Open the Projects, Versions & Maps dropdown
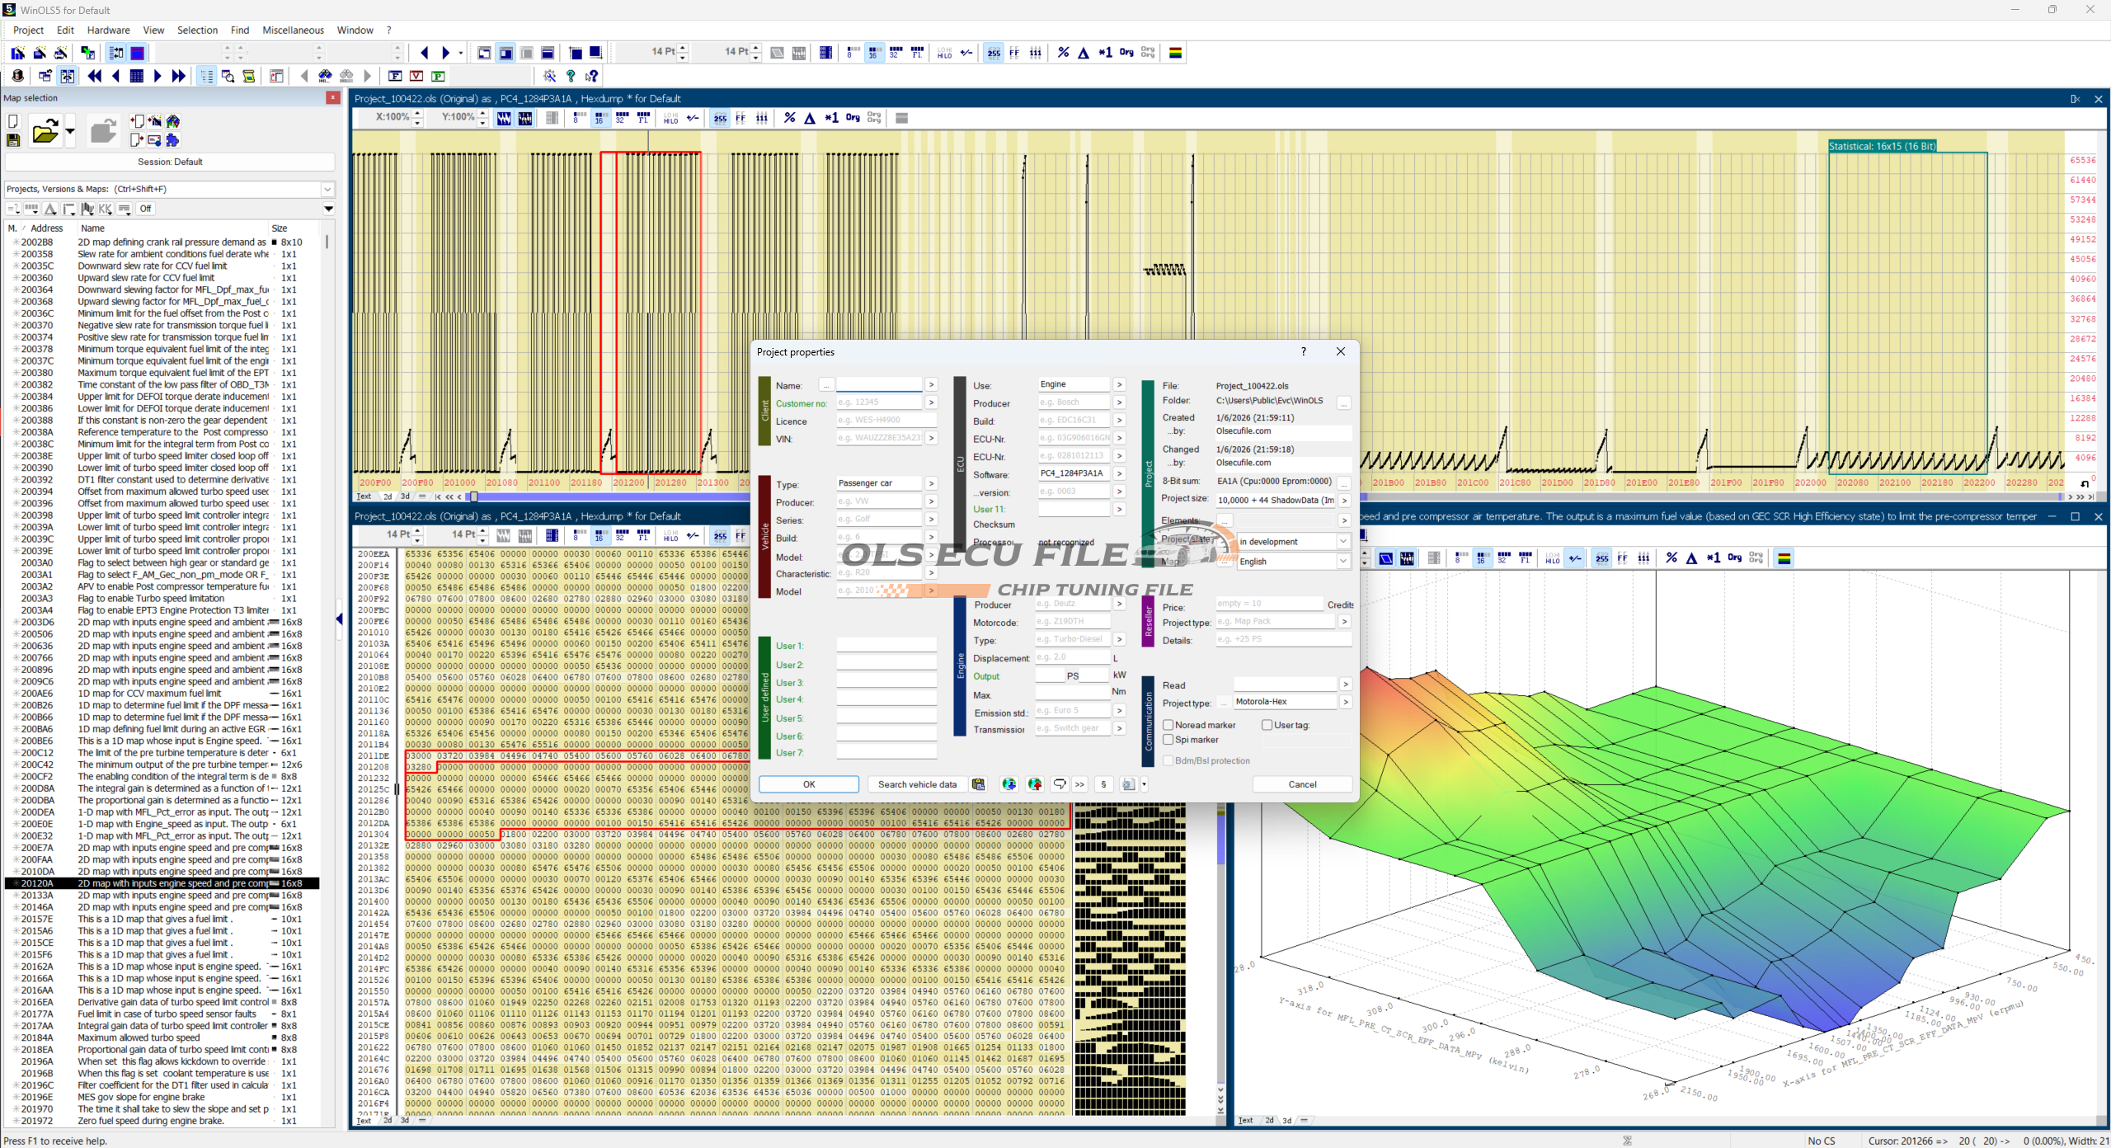The width and height of the screenshot is (2111, 1148). point(327,189)
